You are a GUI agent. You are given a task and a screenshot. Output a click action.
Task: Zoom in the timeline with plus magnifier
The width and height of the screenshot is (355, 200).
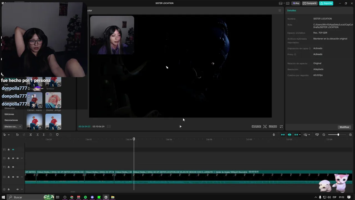pos(350,135)
